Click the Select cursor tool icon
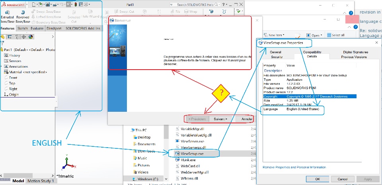 pos(69,4)
